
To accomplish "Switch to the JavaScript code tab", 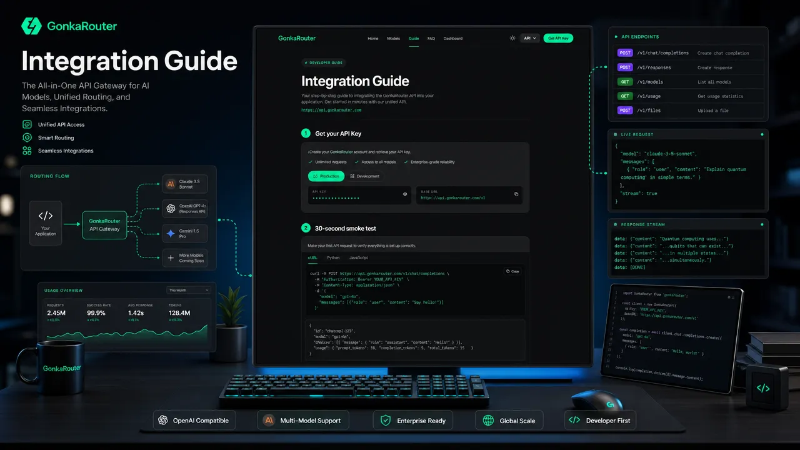I will [359, 257].
